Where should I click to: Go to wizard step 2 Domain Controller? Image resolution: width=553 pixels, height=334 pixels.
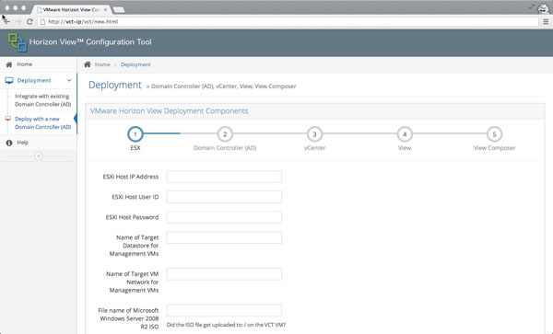[225, 134]
